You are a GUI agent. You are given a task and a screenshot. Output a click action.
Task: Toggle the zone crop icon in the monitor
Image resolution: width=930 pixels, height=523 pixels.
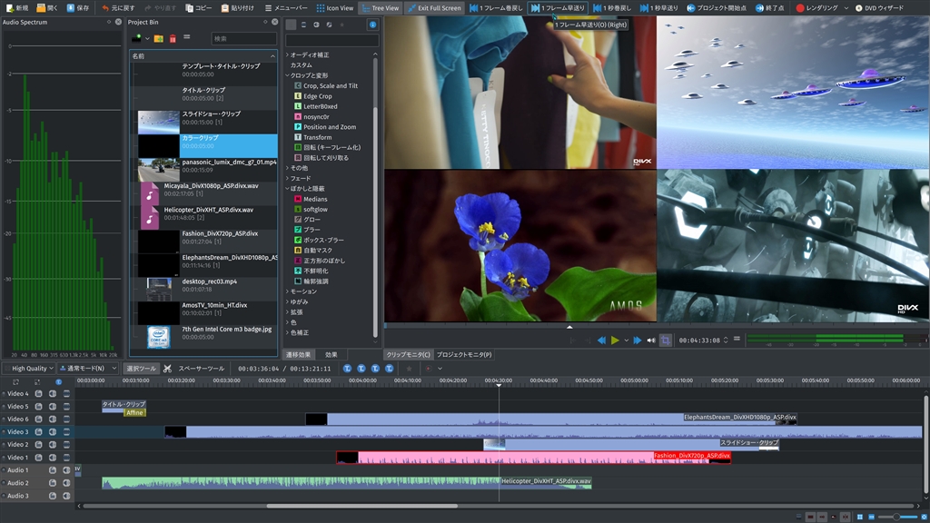[x=666, y=340]
